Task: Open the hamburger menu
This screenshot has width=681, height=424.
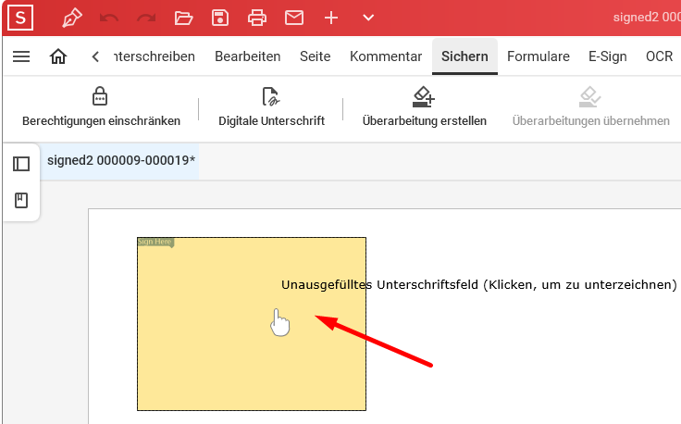Action: 21,56
